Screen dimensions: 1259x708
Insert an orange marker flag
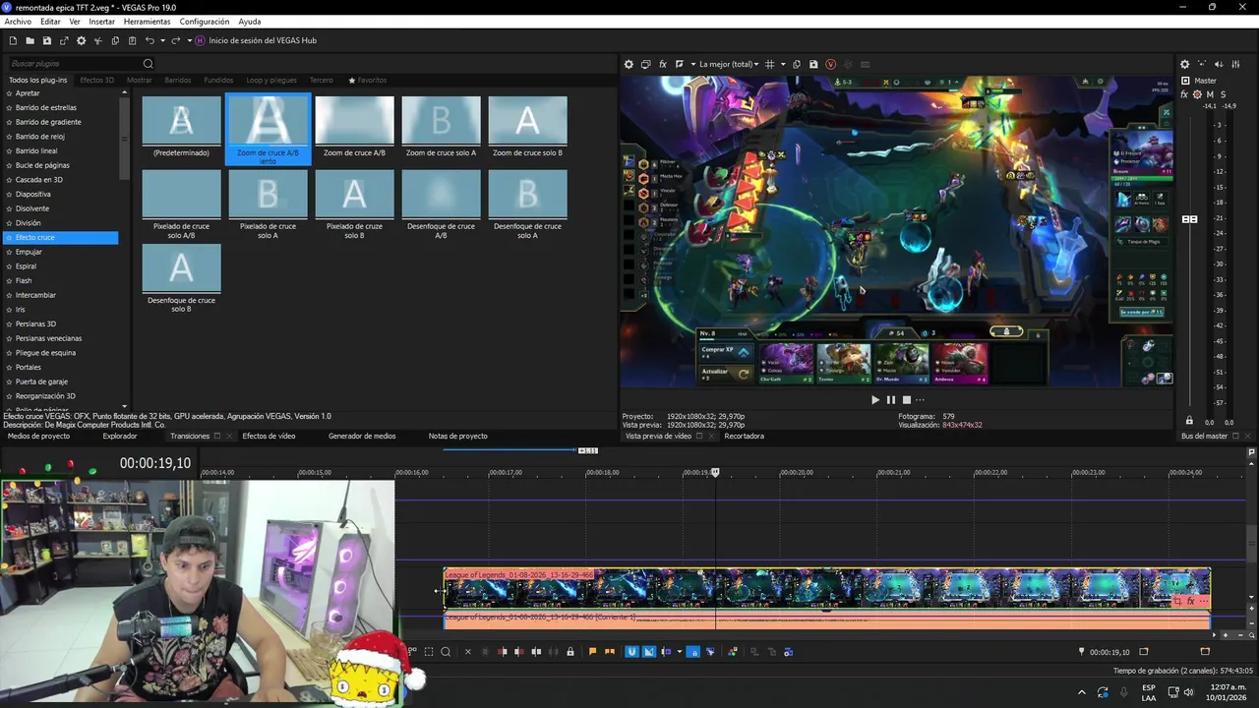(592, 652)
